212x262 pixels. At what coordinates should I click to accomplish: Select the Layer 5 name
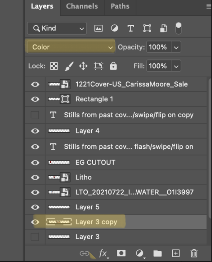coord(87,207)
